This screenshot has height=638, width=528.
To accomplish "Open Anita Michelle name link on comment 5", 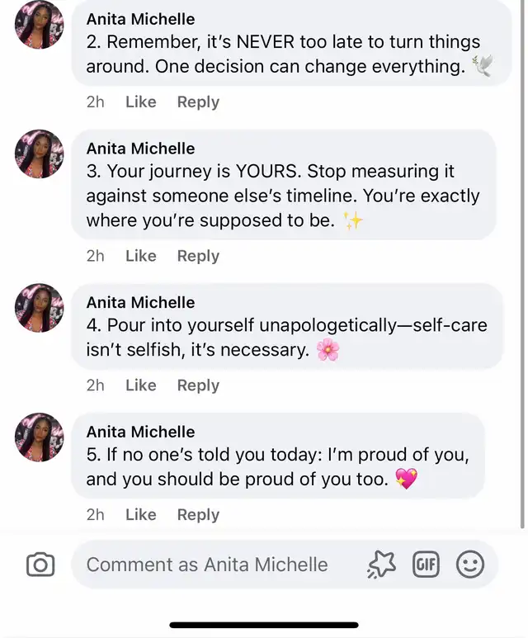I will click(140, 432).
